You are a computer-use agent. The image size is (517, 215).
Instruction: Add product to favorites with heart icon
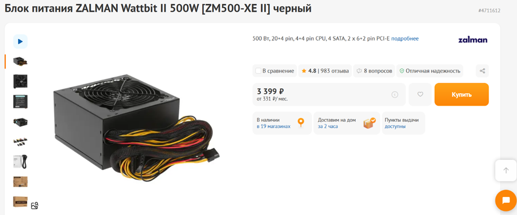point(420,94)
